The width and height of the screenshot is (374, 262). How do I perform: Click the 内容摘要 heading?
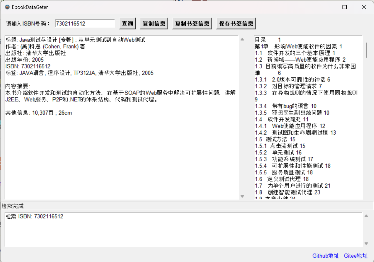click(18, 86)
